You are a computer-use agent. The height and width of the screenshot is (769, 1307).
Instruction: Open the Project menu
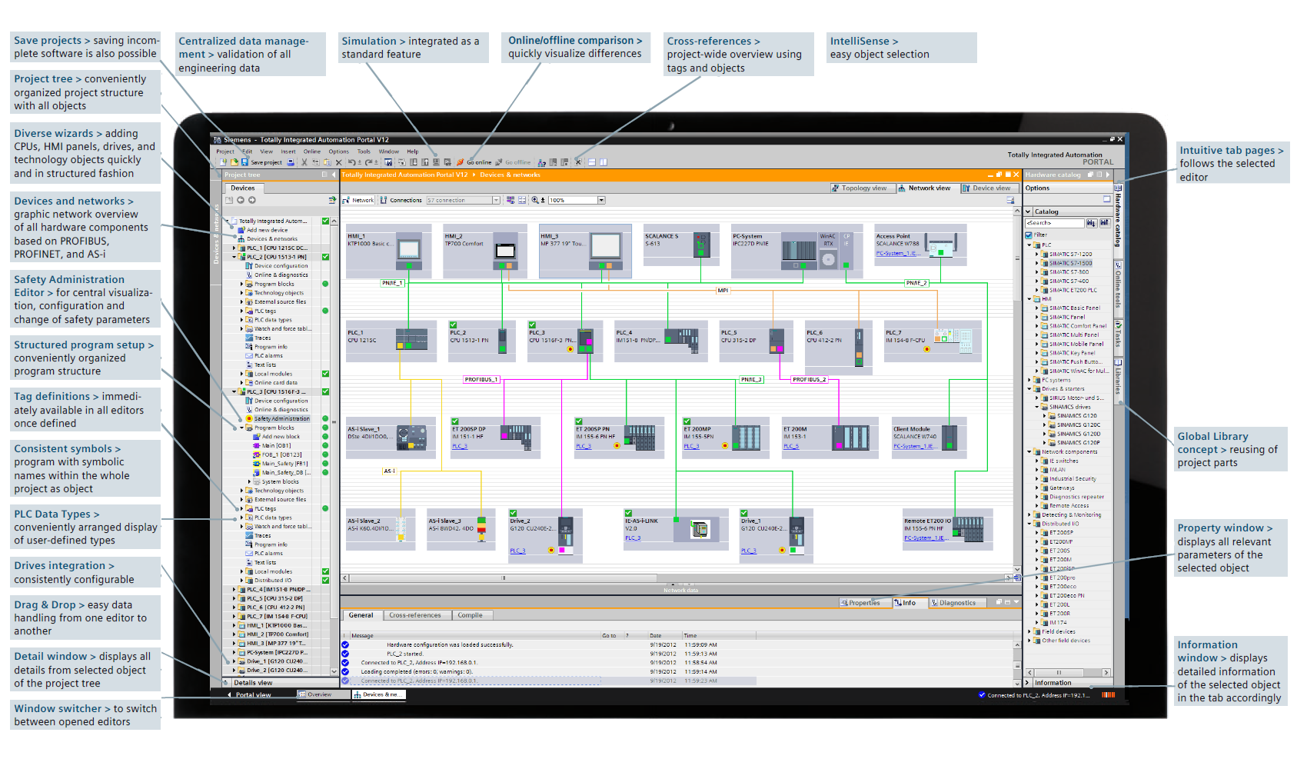(x=225, y=151)
